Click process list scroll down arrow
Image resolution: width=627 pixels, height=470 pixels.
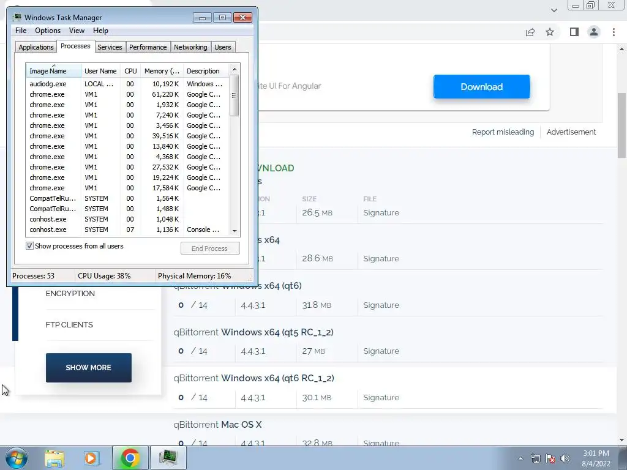(x=235, y=231)
